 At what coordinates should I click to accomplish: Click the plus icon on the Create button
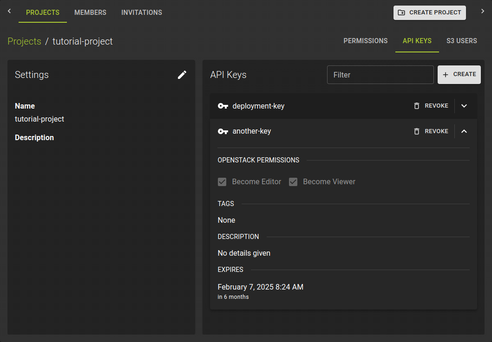tap(445, 75)
